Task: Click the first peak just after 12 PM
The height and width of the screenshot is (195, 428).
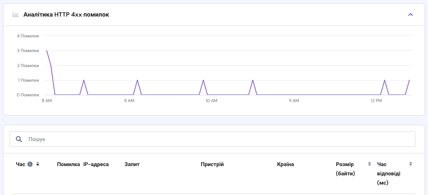Action: pyautogui.click(x=385, y=80)
